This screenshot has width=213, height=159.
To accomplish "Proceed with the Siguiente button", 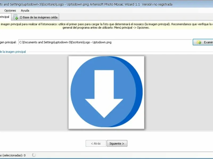I will tap(117, 143).
